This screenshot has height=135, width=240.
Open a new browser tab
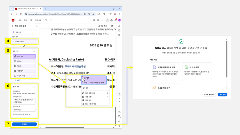[45, 9]
